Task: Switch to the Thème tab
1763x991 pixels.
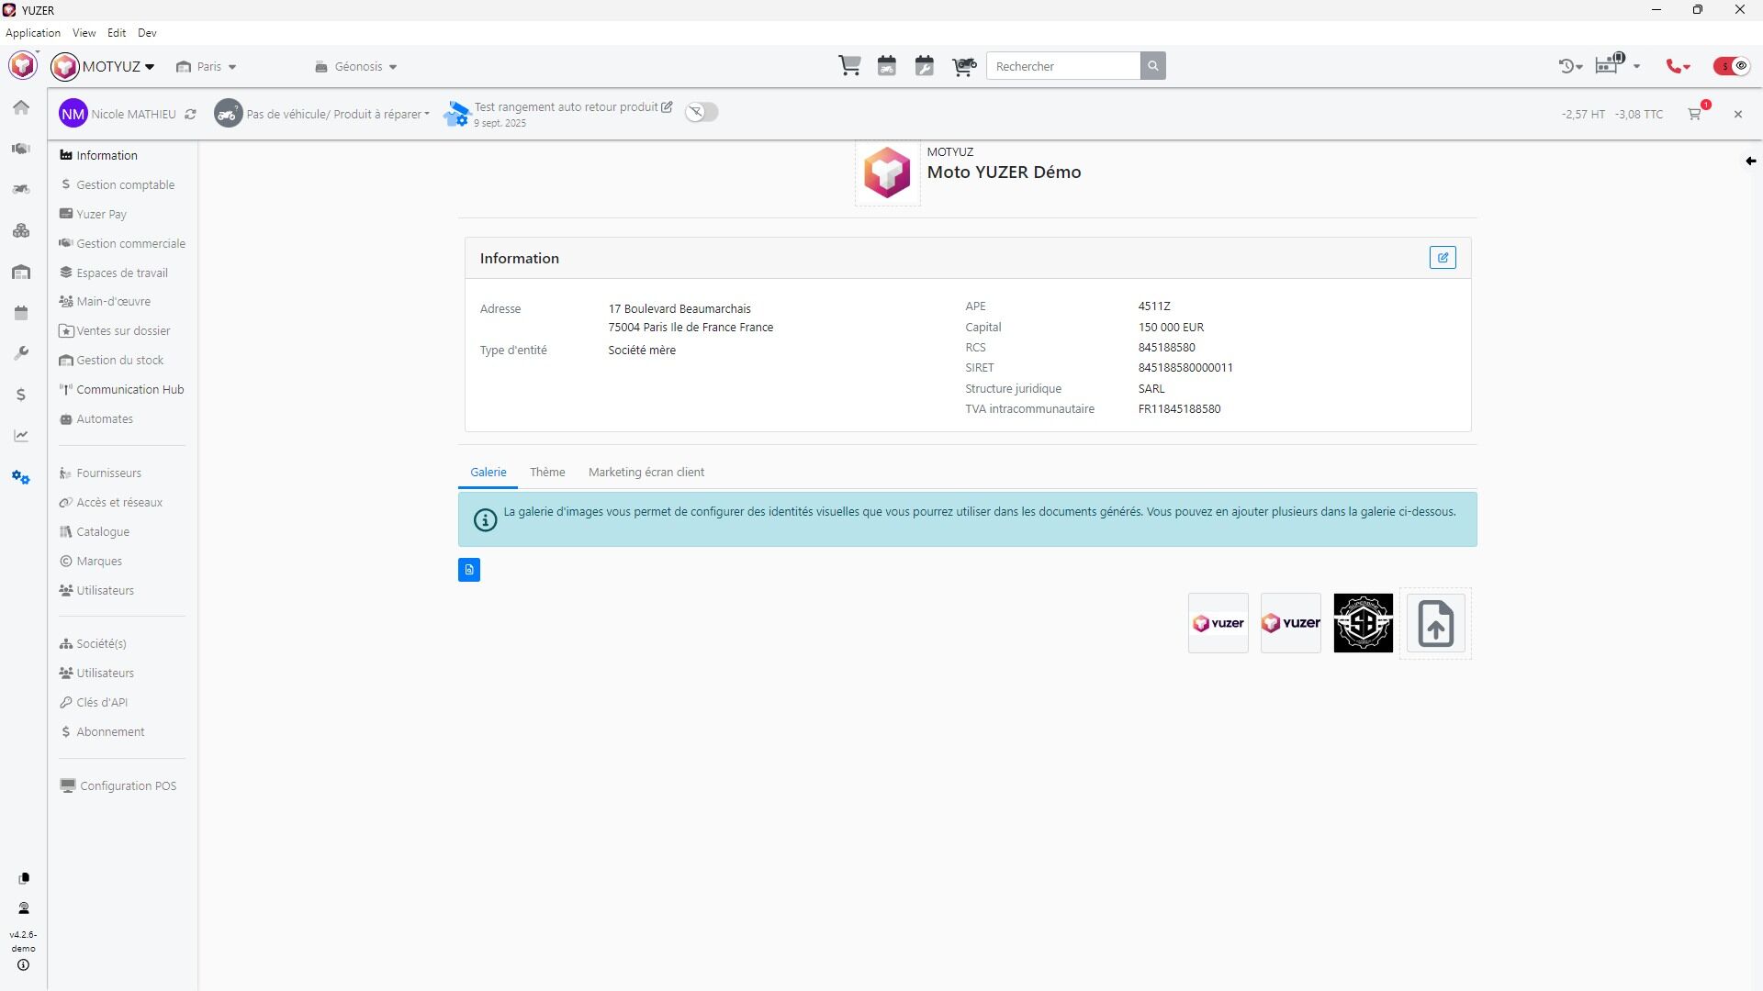Action: point(547,473)
